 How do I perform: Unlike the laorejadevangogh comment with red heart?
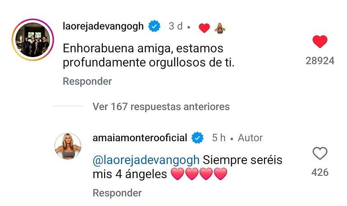coord(320,41)
